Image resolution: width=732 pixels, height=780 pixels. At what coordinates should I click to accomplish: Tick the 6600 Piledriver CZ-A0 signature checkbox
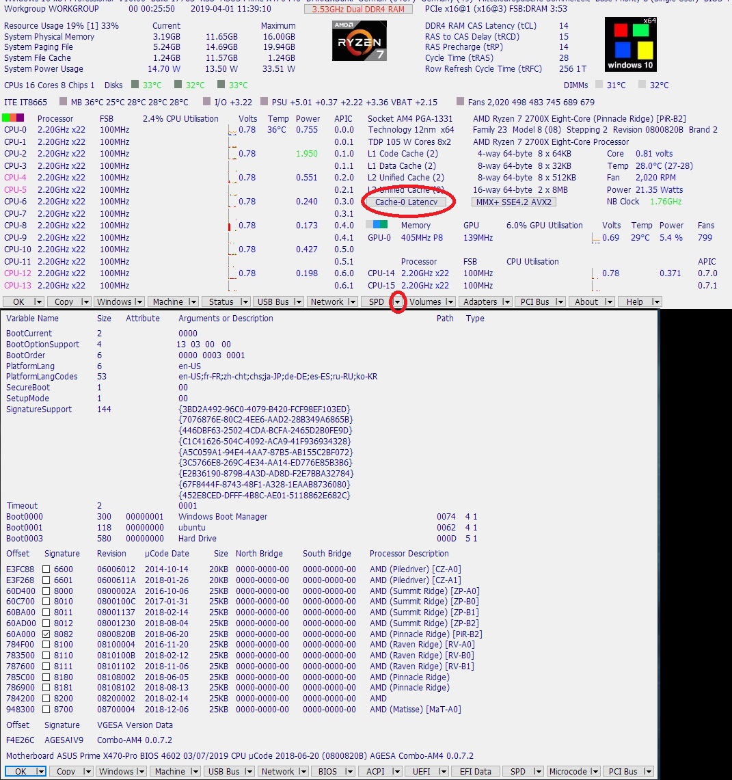[x=46, y=569]
